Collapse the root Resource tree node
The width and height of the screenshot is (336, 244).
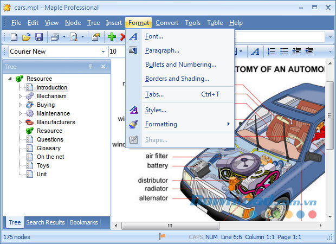10,79
